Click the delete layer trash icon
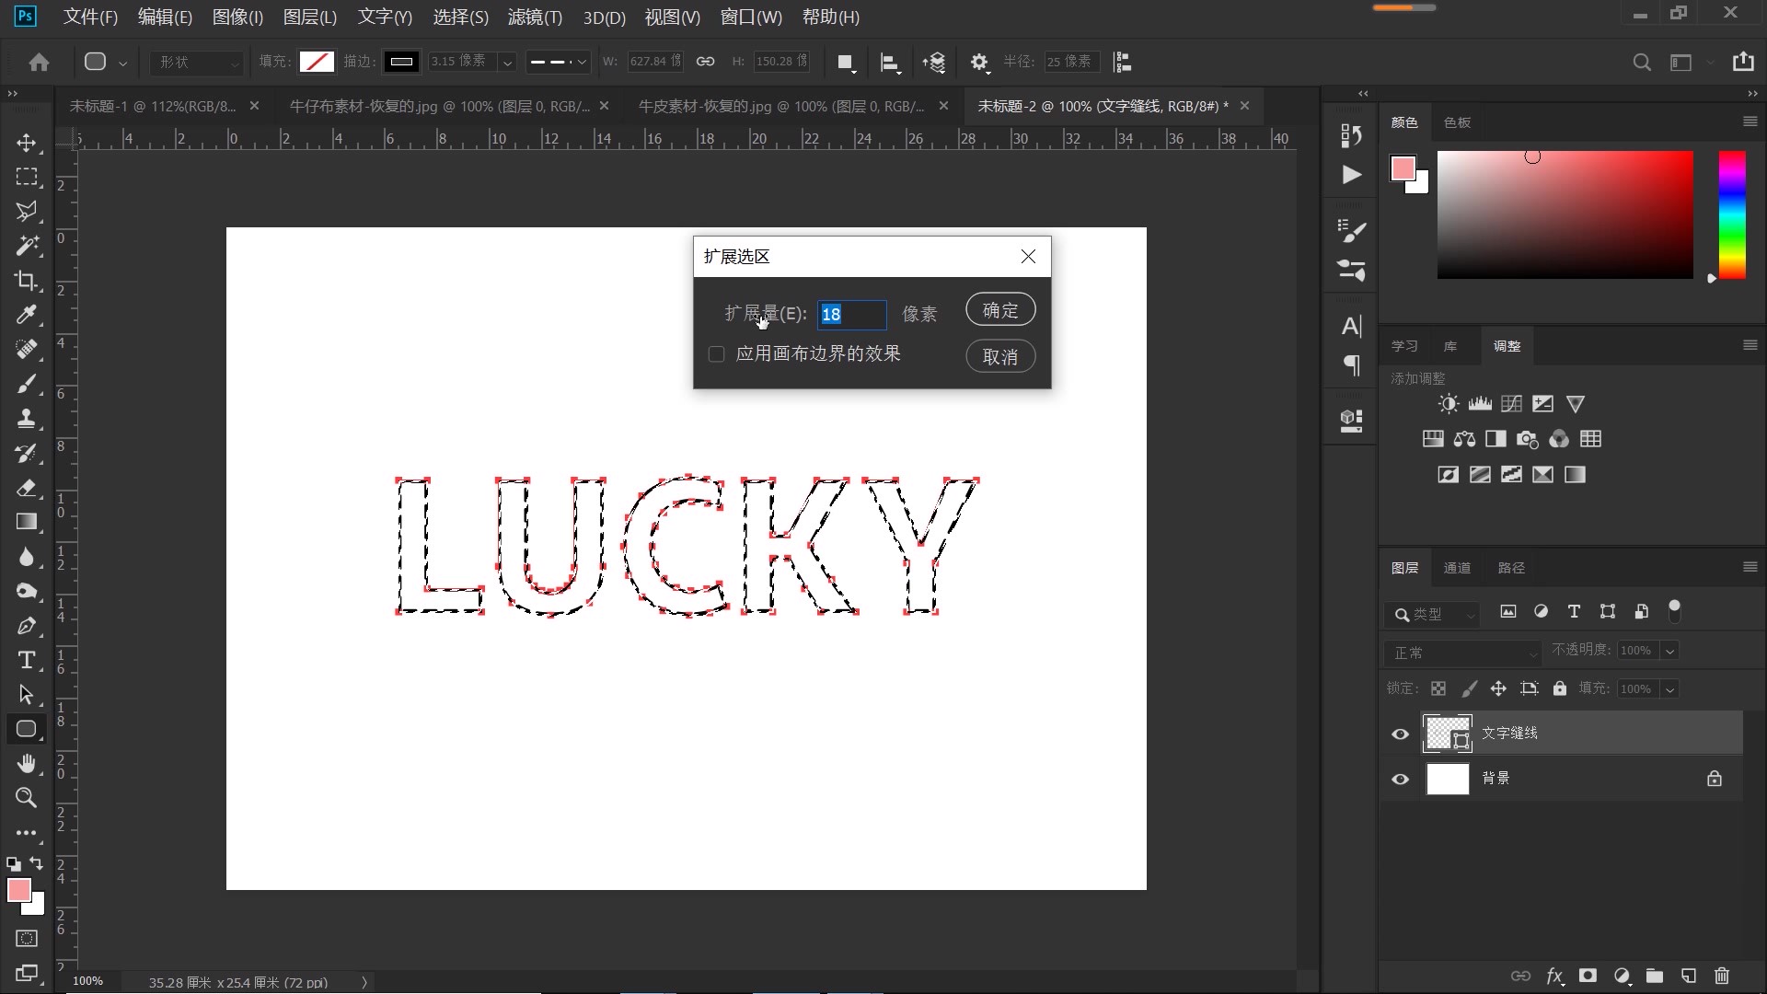This screenshot has height=994, width=1767. coord(1722,976)
